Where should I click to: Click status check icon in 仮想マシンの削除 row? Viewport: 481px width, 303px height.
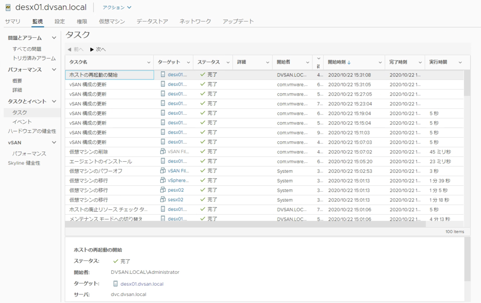pyautogui.click(x=202, y=151)
